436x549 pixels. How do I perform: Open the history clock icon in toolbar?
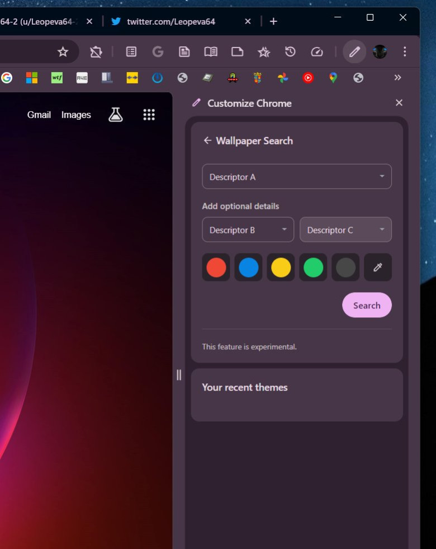[290, 52]
